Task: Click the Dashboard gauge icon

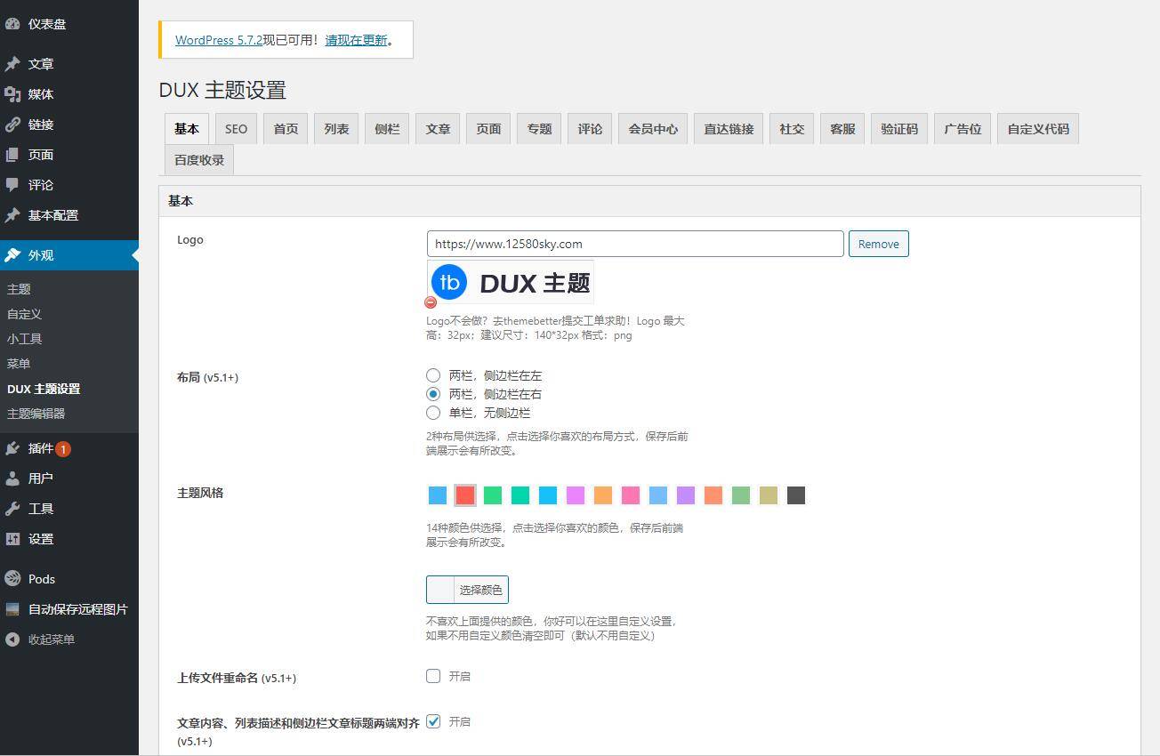Action: pos(12,24)
